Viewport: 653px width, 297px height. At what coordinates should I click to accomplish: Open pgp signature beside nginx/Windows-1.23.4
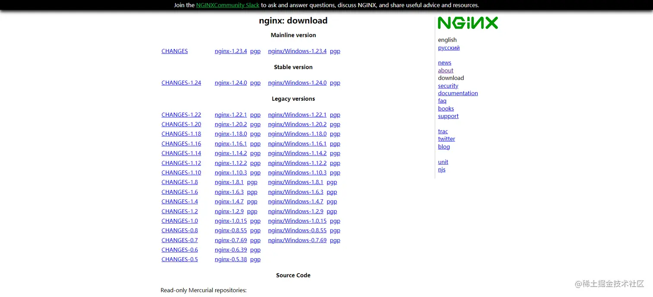[x=335, y=51]
